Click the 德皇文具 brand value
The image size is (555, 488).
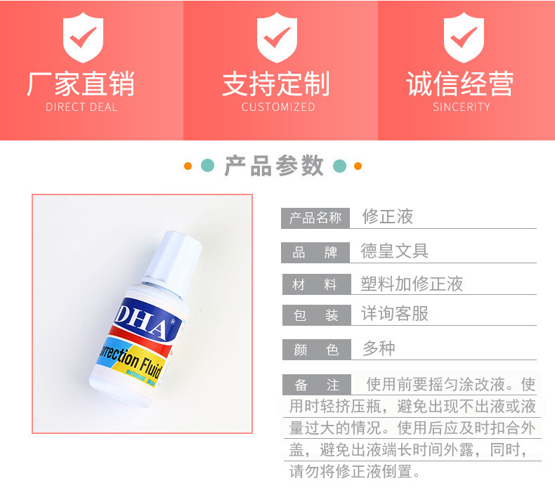tap(395, 251)
